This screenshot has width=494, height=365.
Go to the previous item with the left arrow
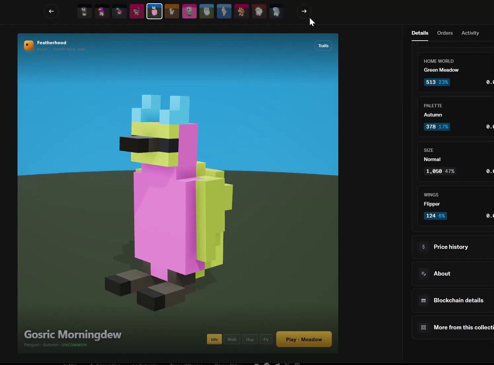tap(51, 11)
